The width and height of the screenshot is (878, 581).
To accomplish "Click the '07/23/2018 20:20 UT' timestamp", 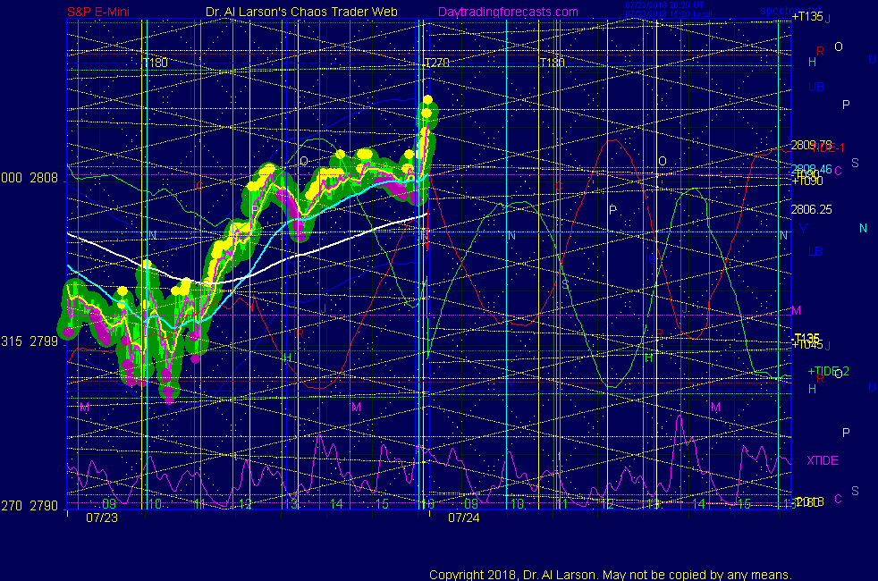I will coord(664,5).
